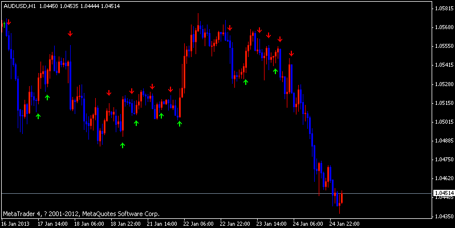Click the 1.05150 price axis label

pyautogui.click(x=444, y=103)
